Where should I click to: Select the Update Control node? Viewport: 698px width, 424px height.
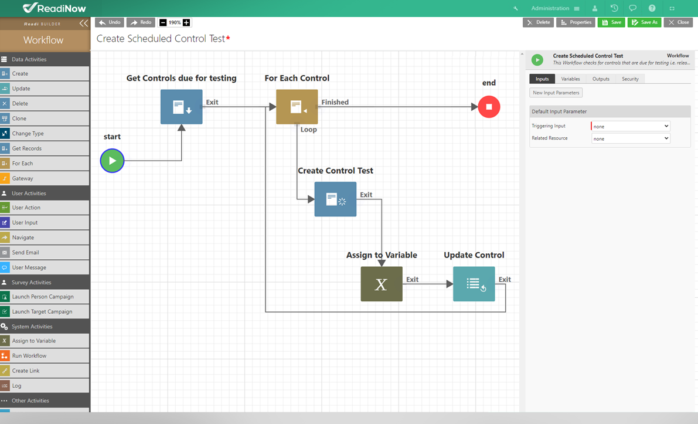pos(474,284)
